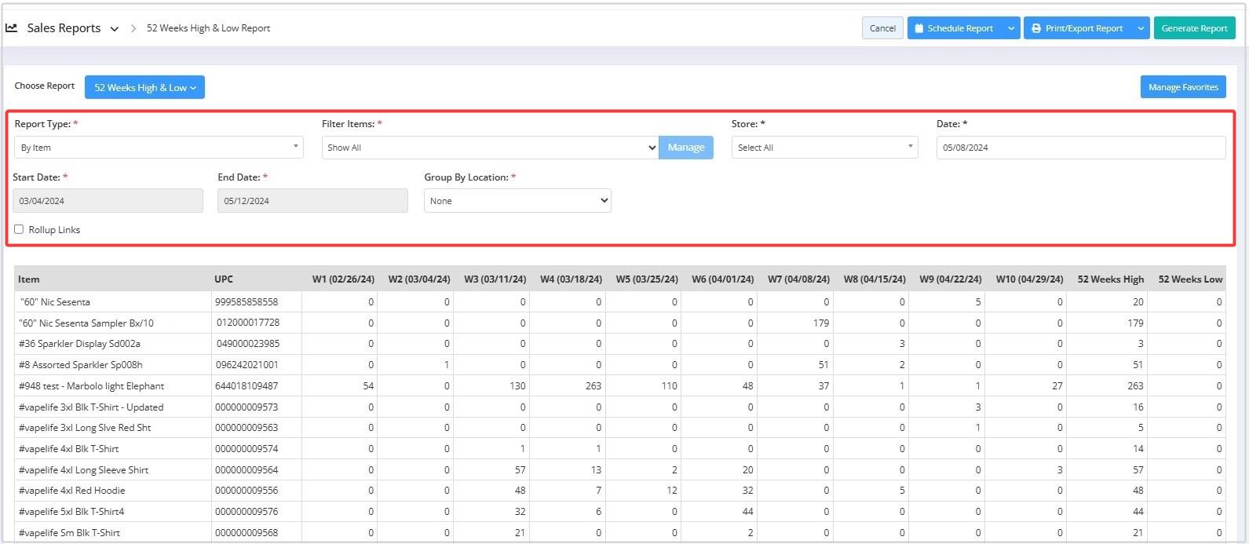Expand the Print/Export Report dropdown arrow

[1141, 28]
